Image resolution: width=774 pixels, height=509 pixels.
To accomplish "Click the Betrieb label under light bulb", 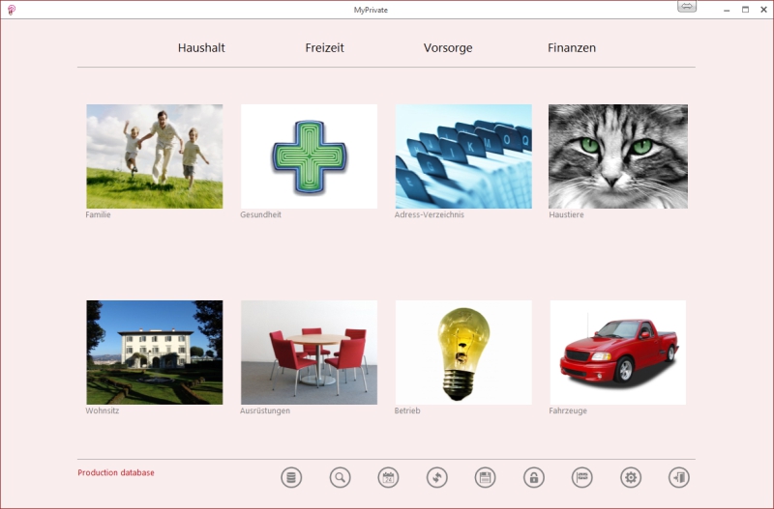I will click(407, 410).
